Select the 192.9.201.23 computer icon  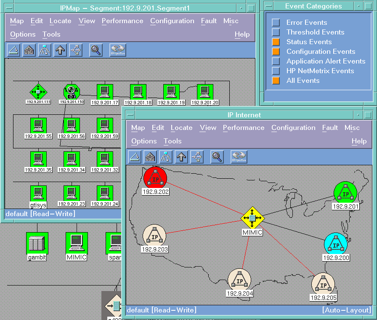point(72,193)
